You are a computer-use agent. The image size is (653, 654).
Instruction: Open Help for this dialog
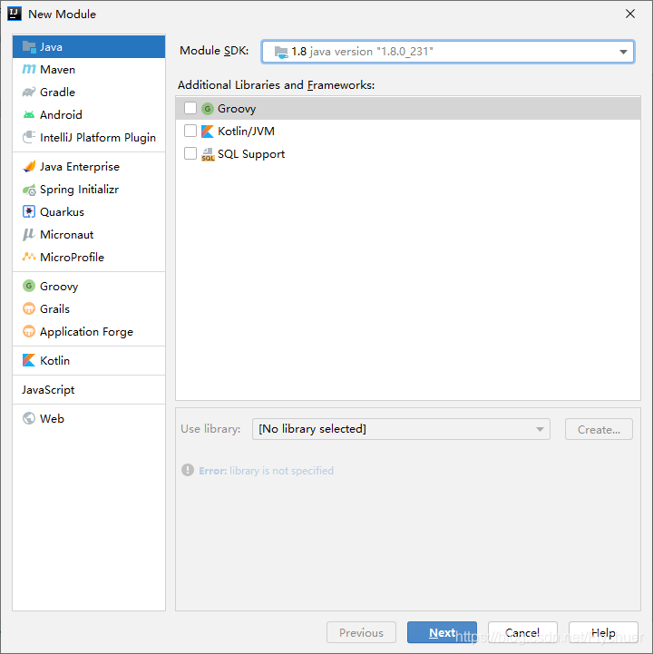tap(603, 632)
